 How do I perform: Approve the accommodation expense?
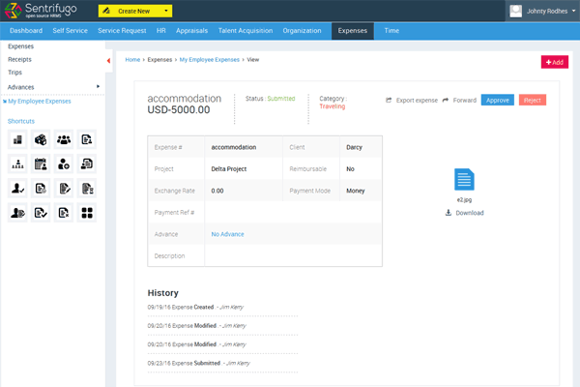(497, 100)
